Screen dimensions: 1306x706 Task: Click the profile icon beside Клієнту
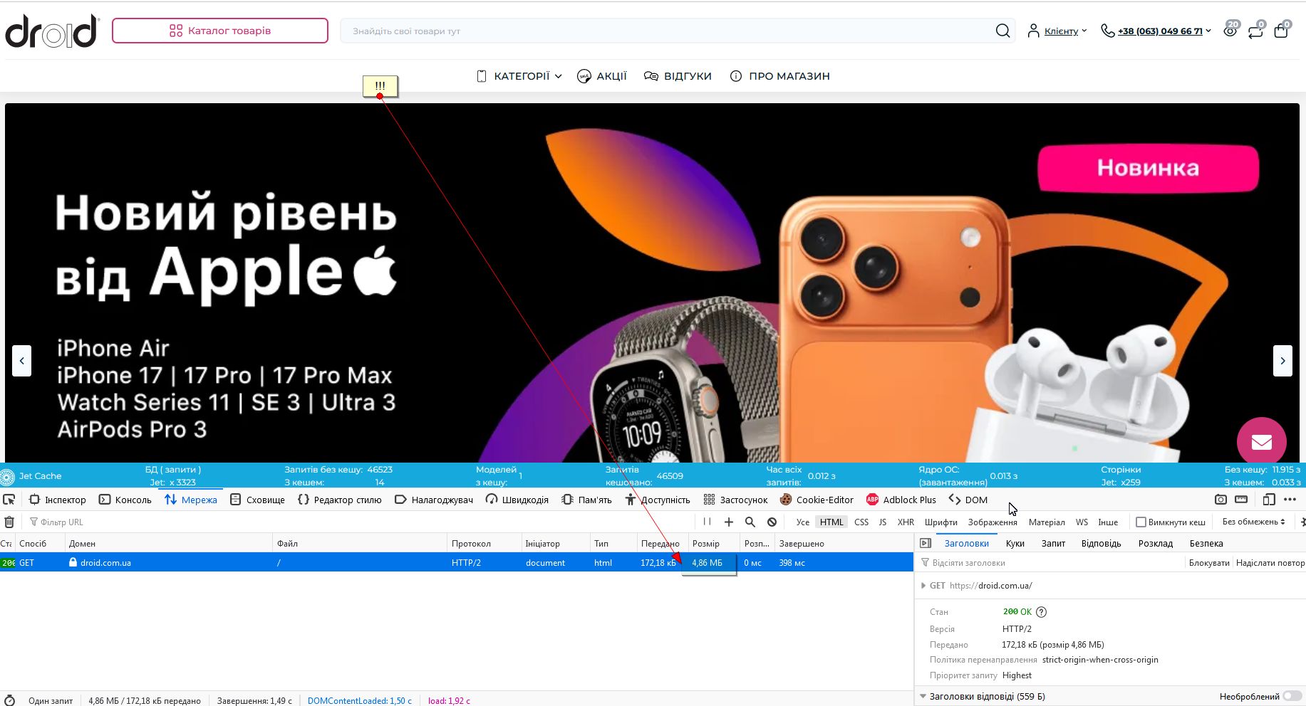[x=1033, y=31]
